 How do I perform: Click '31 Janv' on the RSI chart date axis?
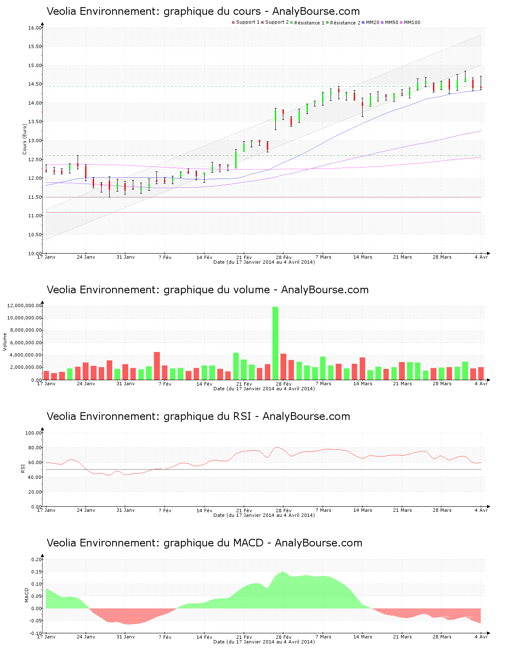point(126,510)
